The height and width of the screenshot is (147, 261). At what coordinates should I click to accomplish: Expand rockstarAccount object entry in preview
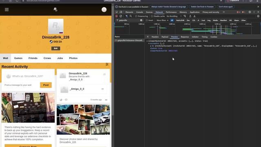[x=151, y=46]
